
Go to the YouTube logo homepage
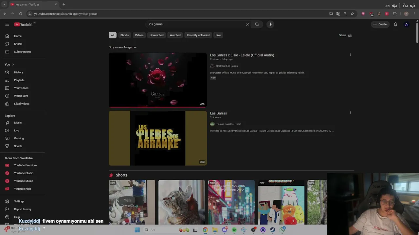[24, 24]
